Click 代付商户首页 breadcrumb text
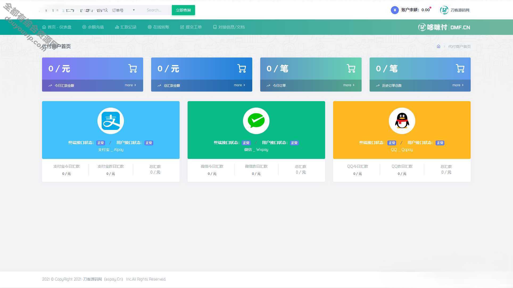 coord(460,47)
